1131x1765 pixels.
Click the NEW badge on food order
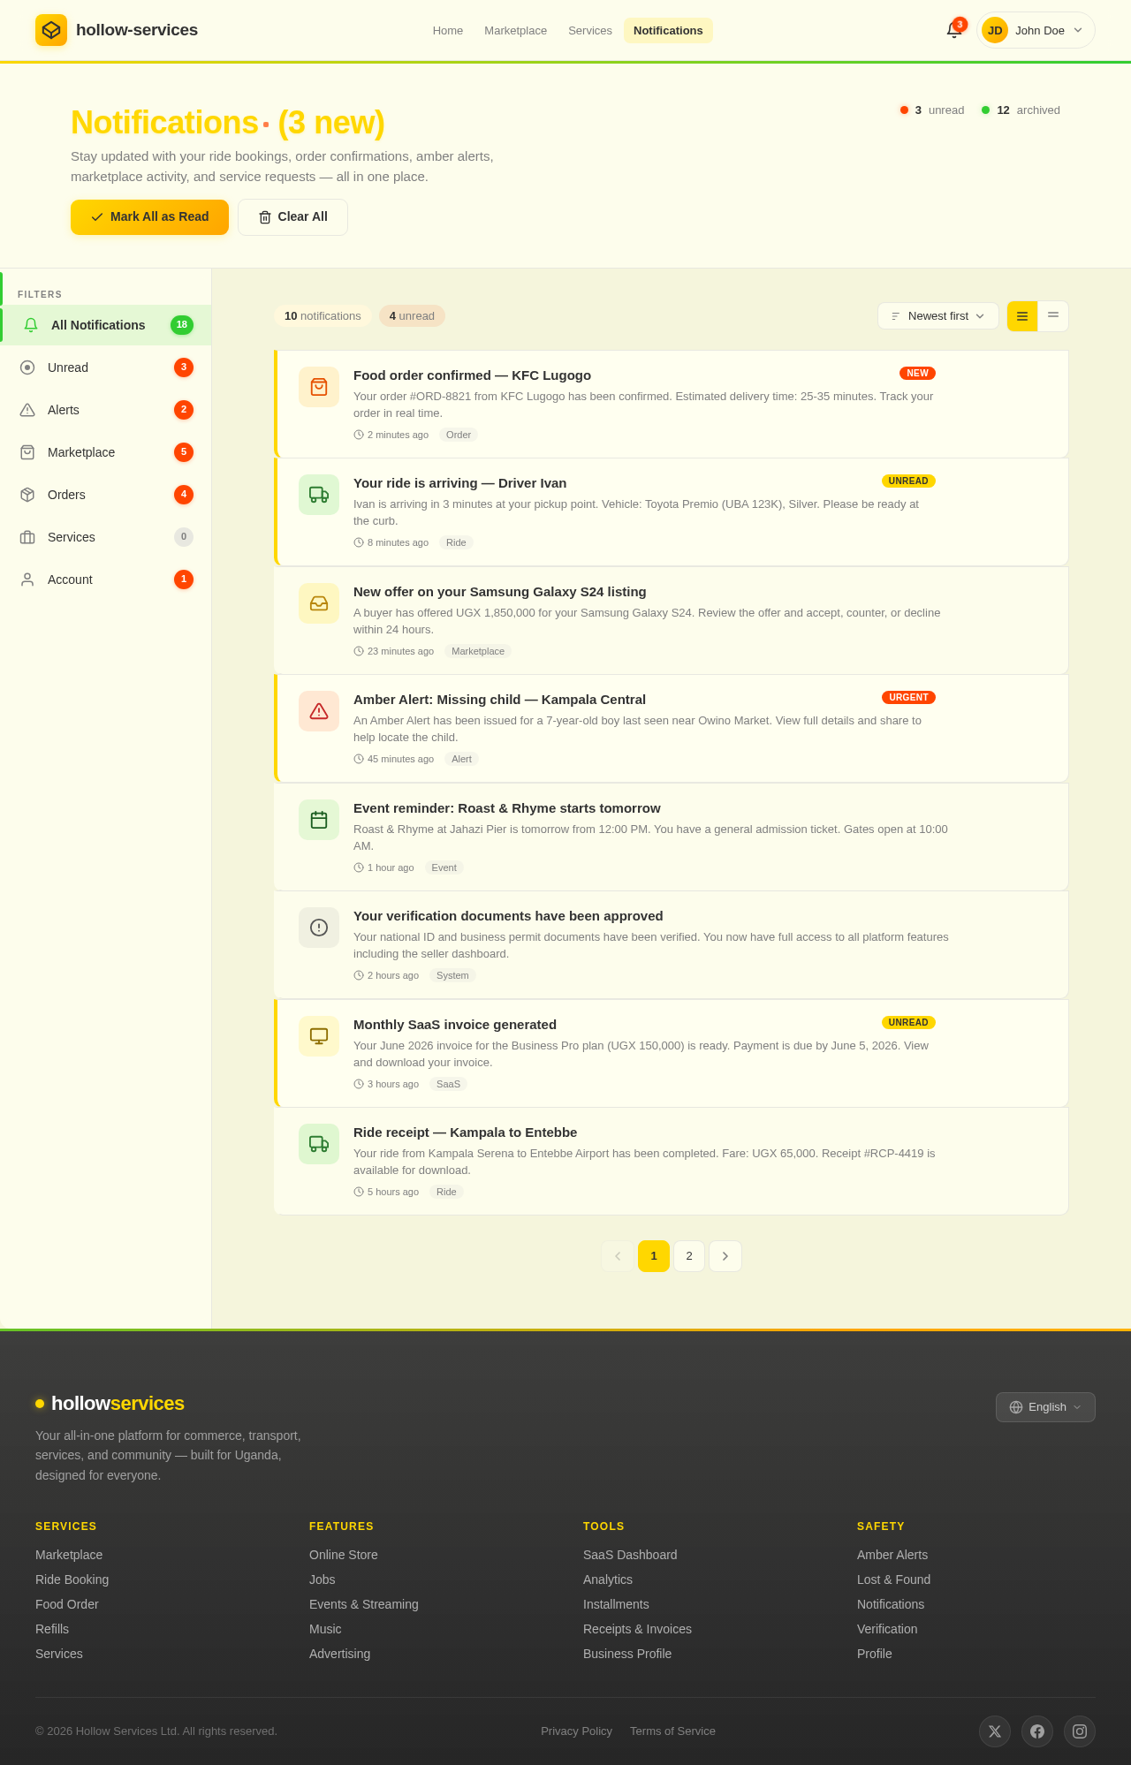917,374
